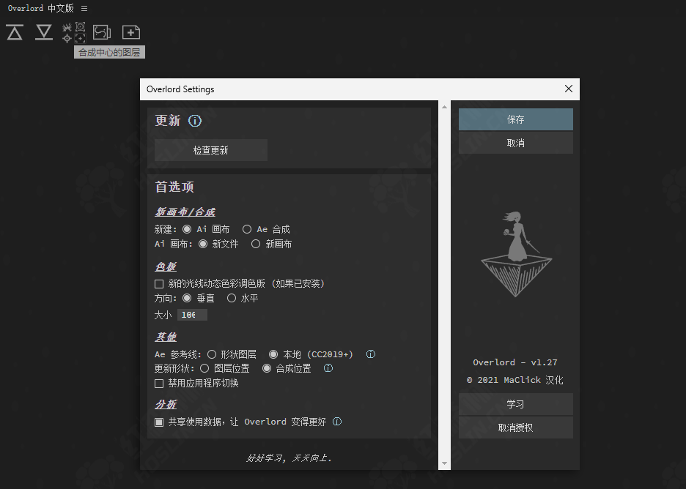This screenshot has width=686, height=489.
Task: Open the info icon after 变得更好
Action: pos(337,422)
